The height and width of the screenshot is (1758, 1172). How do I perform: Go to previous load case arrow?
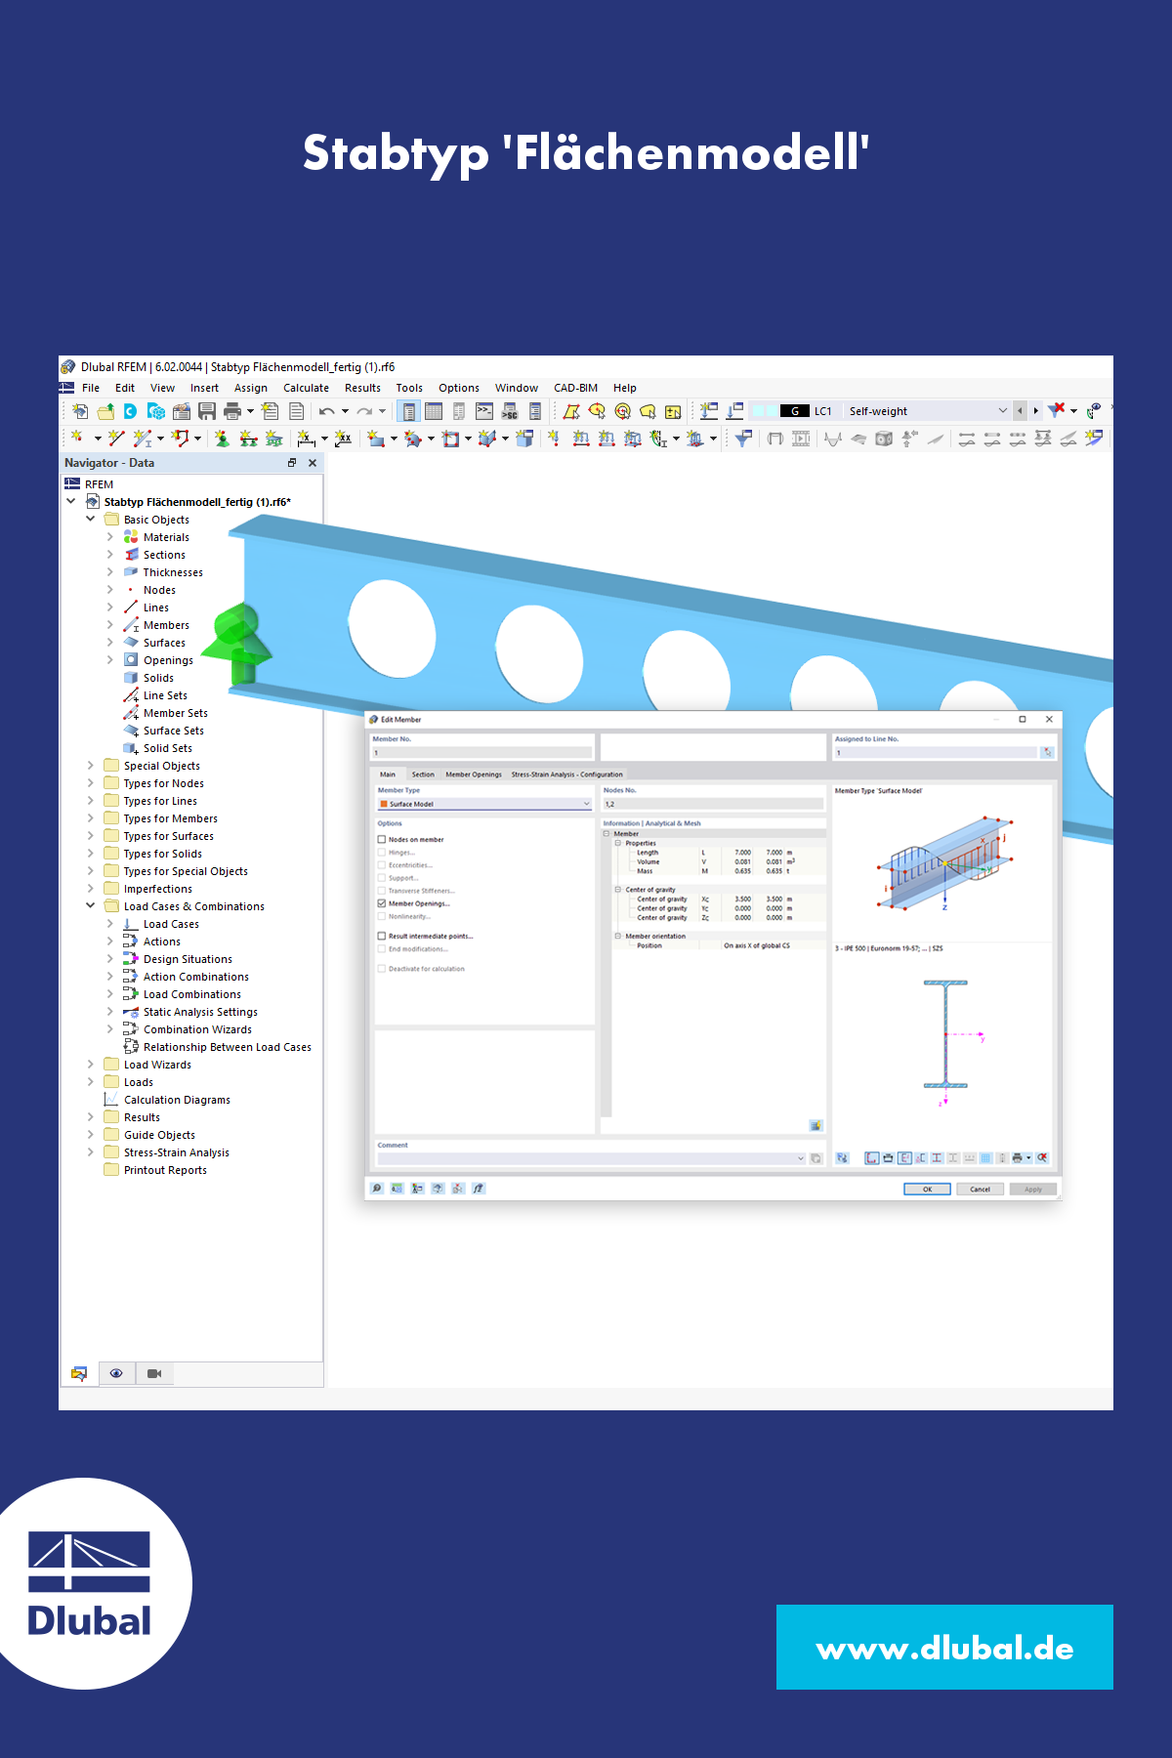coord(1020,411)
